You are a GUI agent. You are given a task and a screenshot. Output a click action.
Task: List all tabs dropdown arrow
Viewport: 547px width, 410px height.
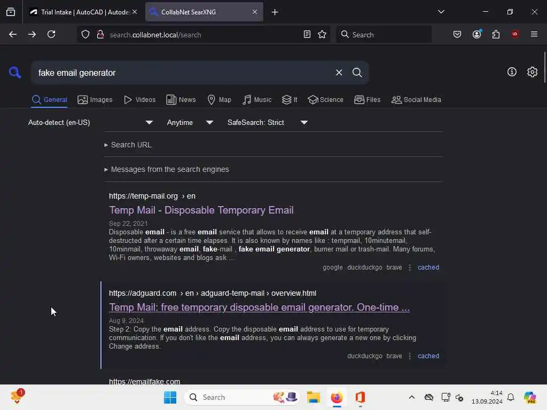[x=441, y=12]
